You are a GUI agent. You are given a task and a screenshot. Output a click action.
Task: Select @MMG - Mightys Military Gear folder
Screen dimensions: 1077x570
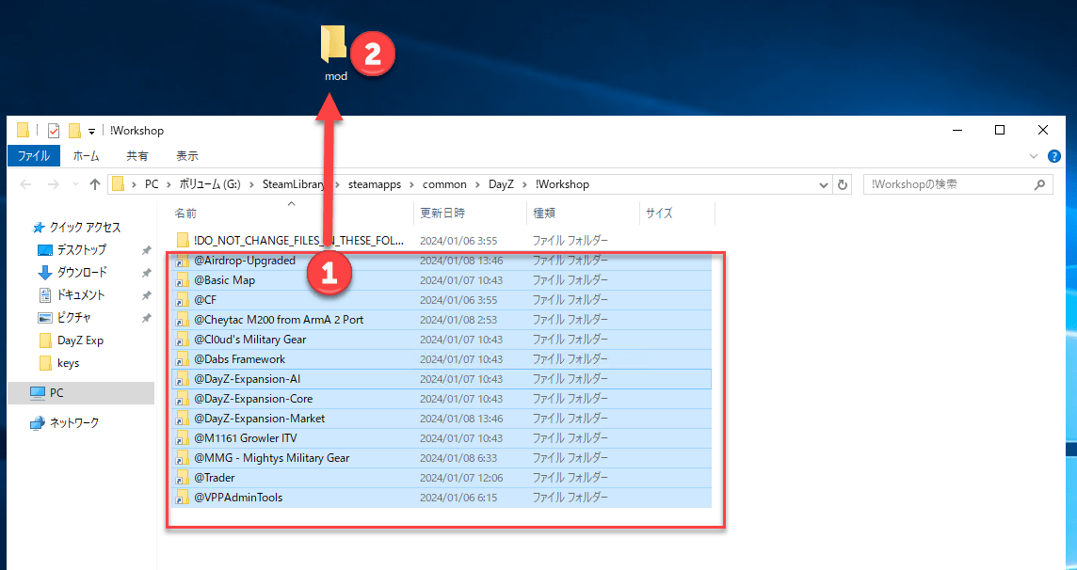tap(441, 458)
